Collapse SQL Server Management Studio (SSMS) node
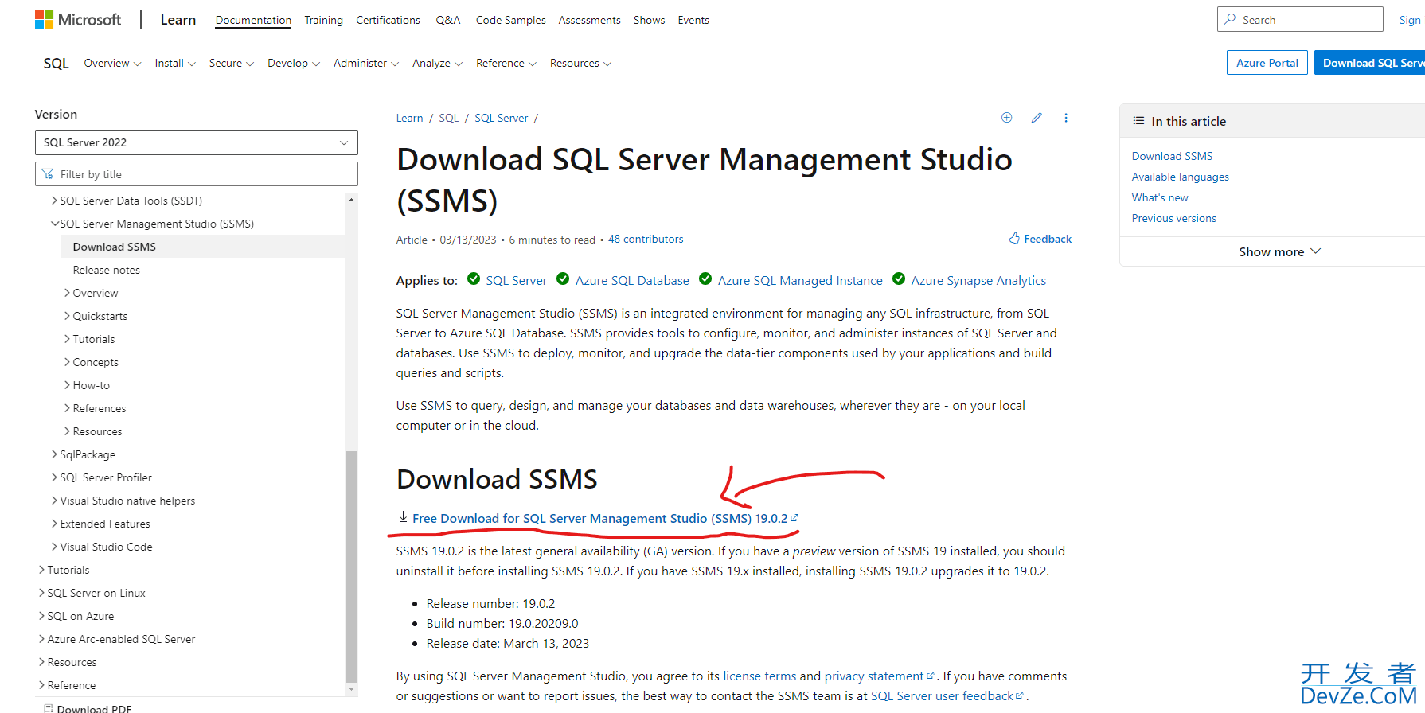1425x713 pixels. point(54,224)
